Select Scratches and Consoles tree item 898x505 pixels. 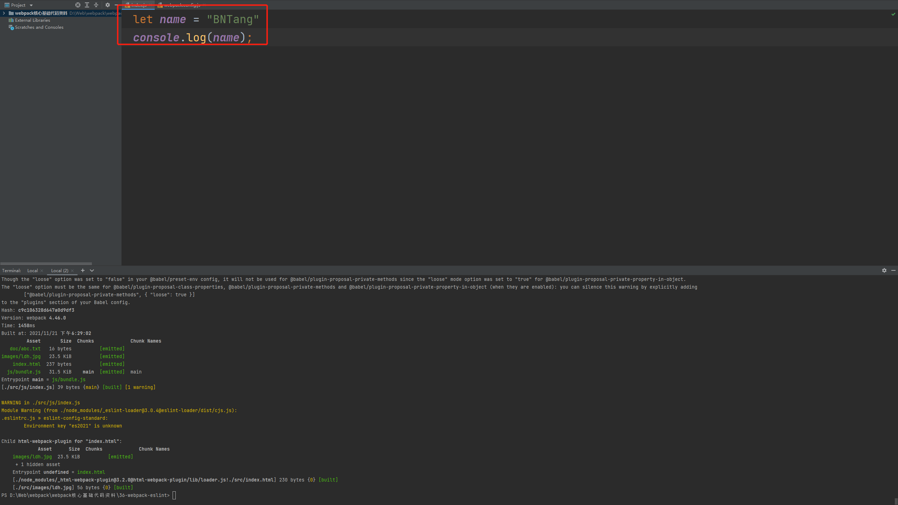pyautogui.click(x=39, y=27)
